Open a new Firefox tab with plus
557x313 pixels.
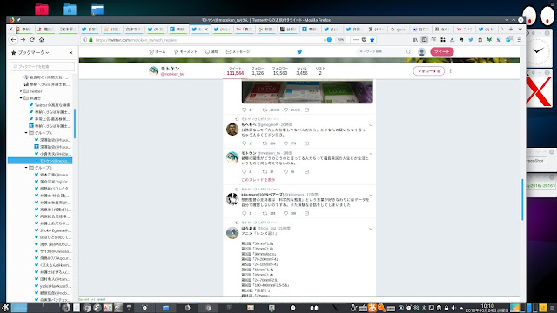(511, 29)
